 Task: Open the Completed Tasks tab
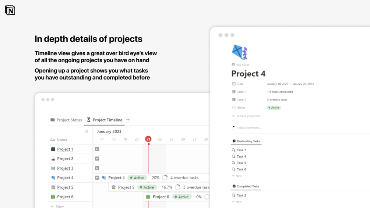[x=246, y=186]
